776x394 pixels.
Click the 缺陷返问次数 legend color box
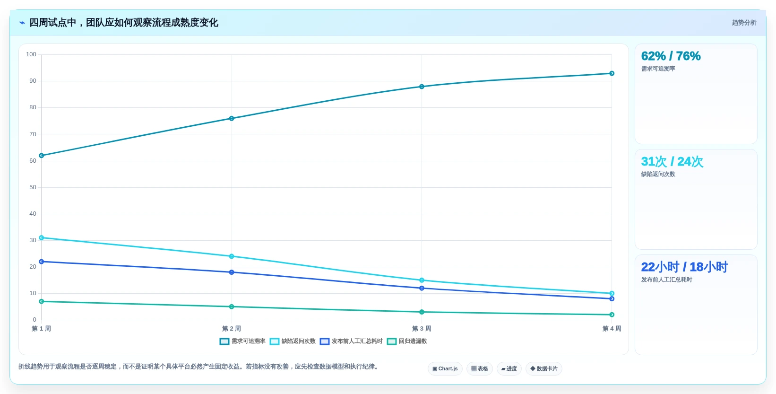tap(275, 341)
